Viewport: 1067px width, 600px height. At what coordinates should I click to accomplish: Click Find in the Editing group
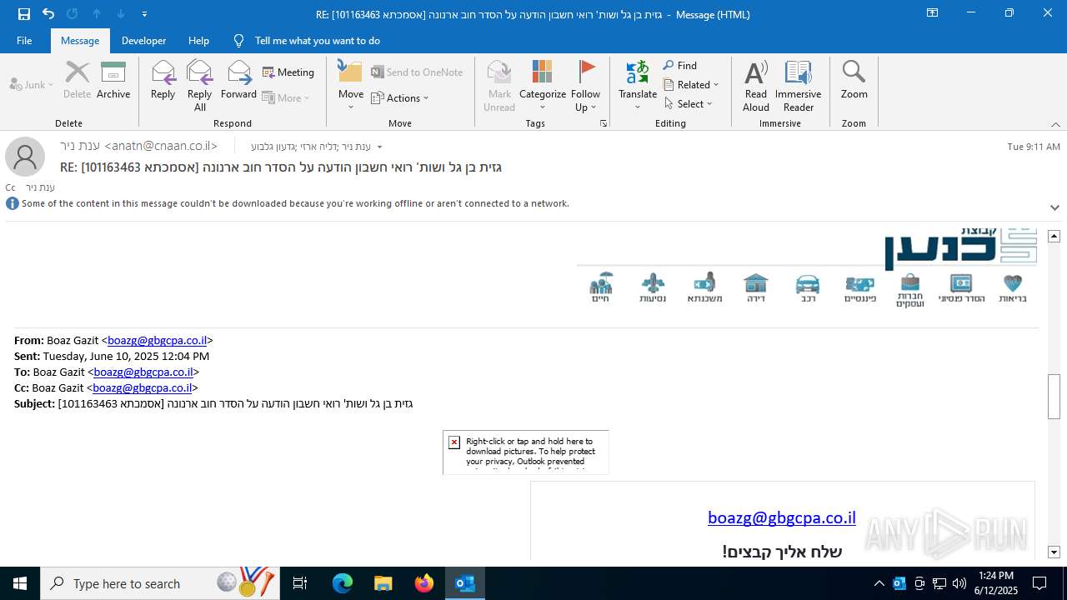coord(680,66)
